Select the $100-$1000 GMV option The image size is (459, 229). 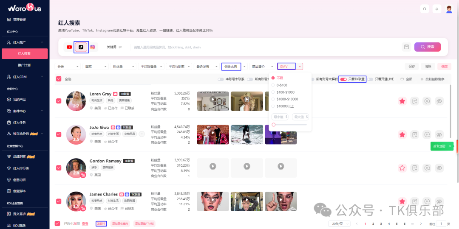pos(273,92)
